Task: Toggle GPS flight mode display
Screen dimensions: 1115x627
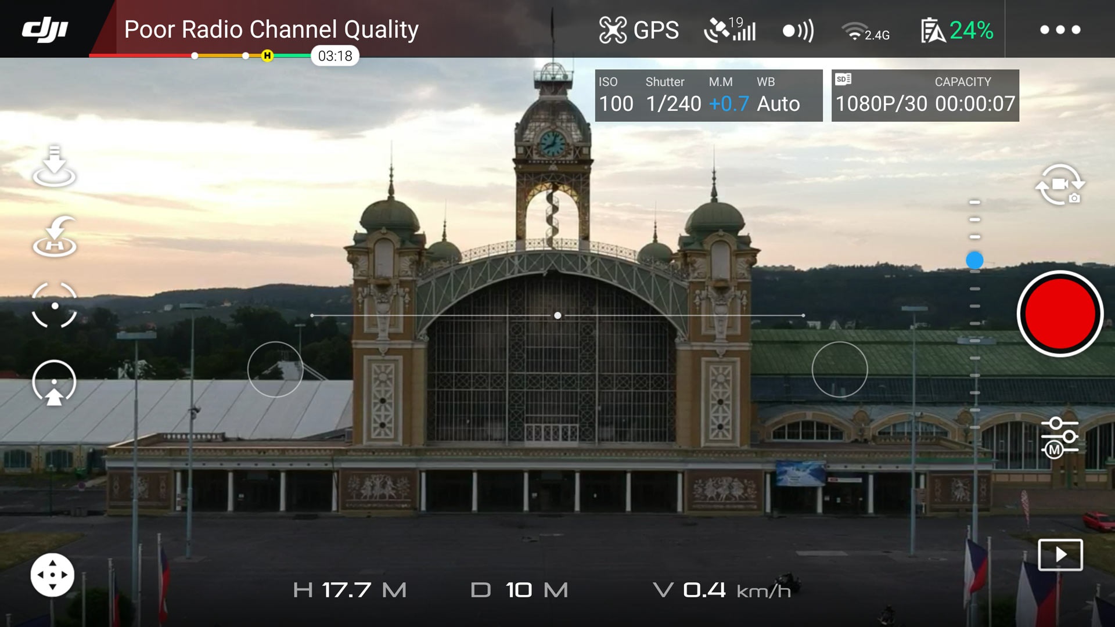Action: click(639, 29)
